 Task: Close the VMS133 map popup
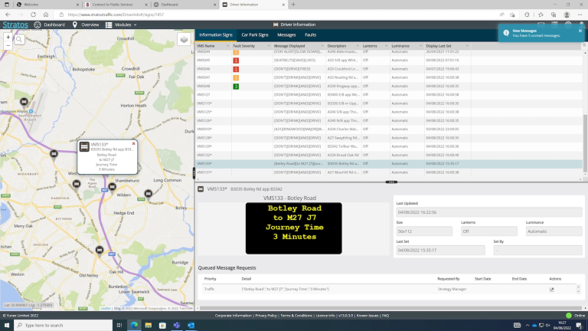(133, 143)
